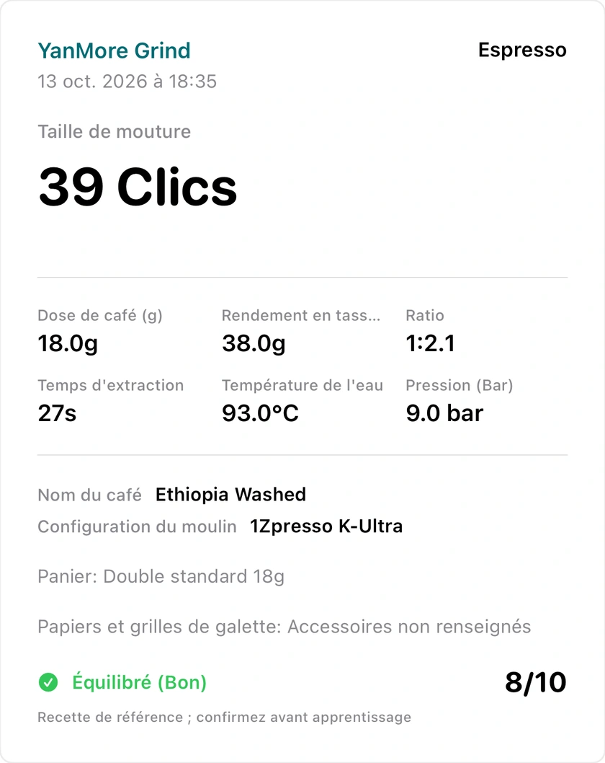Open the Ethiopia Washed coffee name
Viewport: 605px width, 763px height.
[230, 495]
